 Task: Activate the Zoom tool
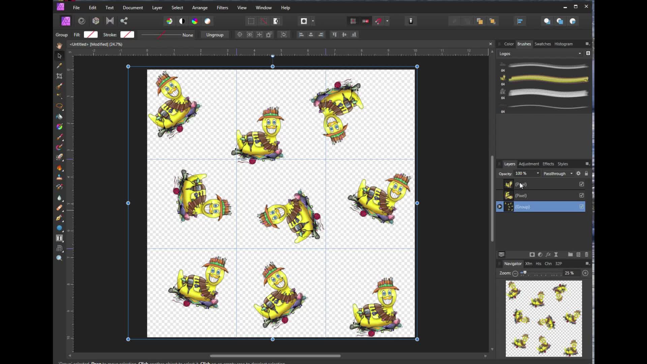(59, 258)
